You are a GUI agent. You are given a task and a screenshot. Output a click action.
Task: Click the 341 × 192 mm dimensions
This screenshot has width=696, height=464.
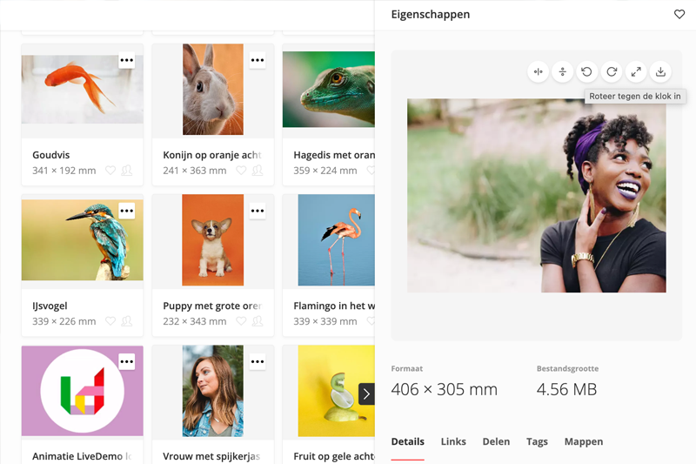point(64,171)
